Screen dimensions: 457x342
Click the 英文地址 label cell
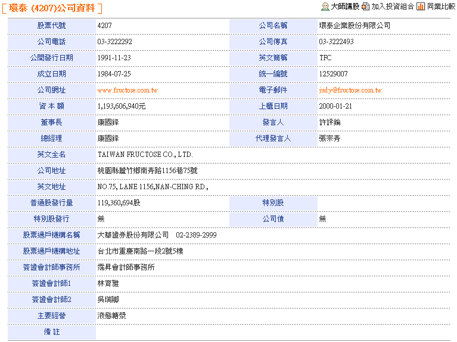coord(52,187)
